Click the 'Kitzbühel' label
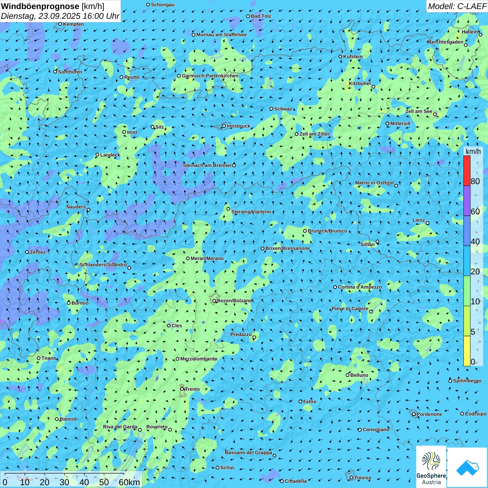The width and height of the screenshot is (488, 488). [x=360, y=83]
